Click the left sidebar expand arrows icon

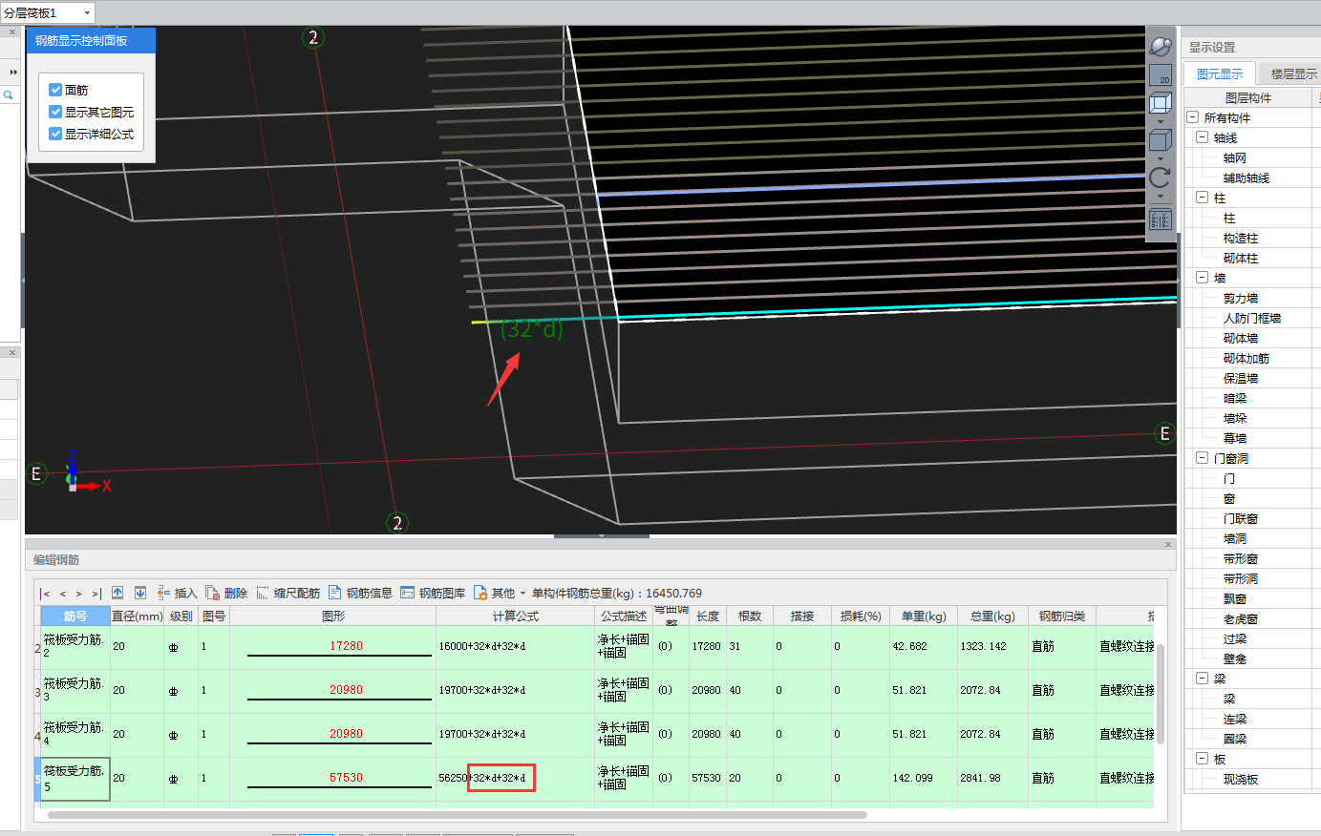[x=13, y=72]
